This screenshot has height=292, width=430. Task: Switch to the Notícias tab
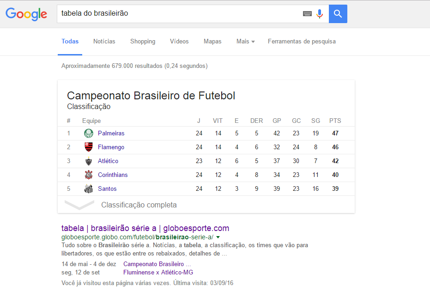click(x=104, y=42)
